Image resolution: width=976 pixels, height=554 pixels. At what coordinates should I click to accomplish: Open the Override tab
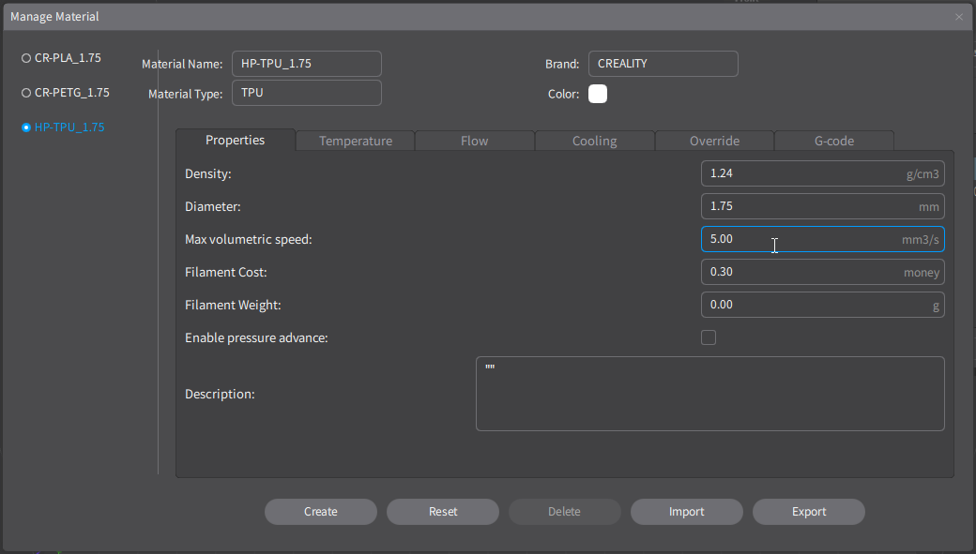coord(714,141)
